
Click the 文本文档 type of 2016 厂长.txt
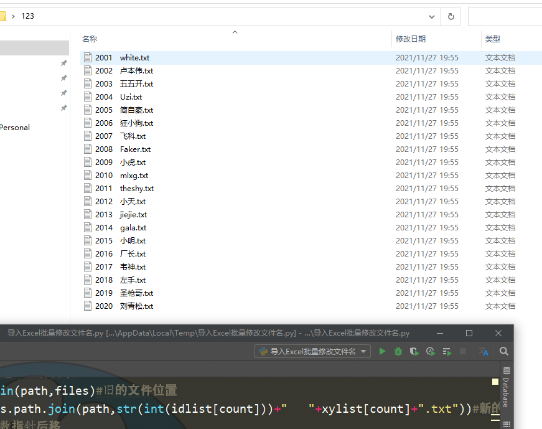pyautogui.click(x=500, y=253)
